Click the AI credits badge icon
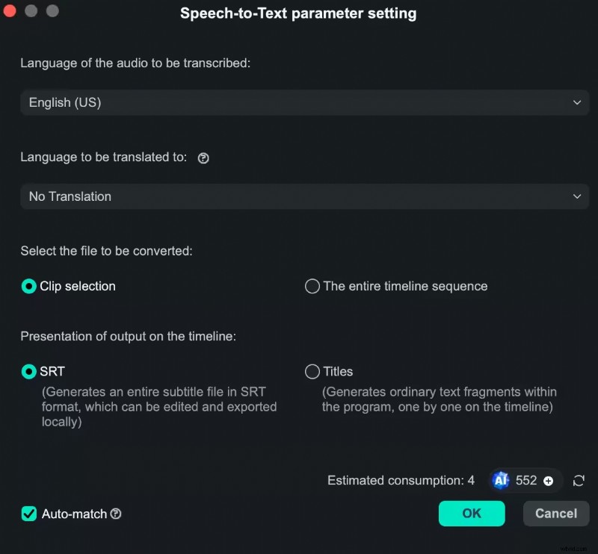The height and width of the screenshot is (554, 598). [x=502, y=480]
